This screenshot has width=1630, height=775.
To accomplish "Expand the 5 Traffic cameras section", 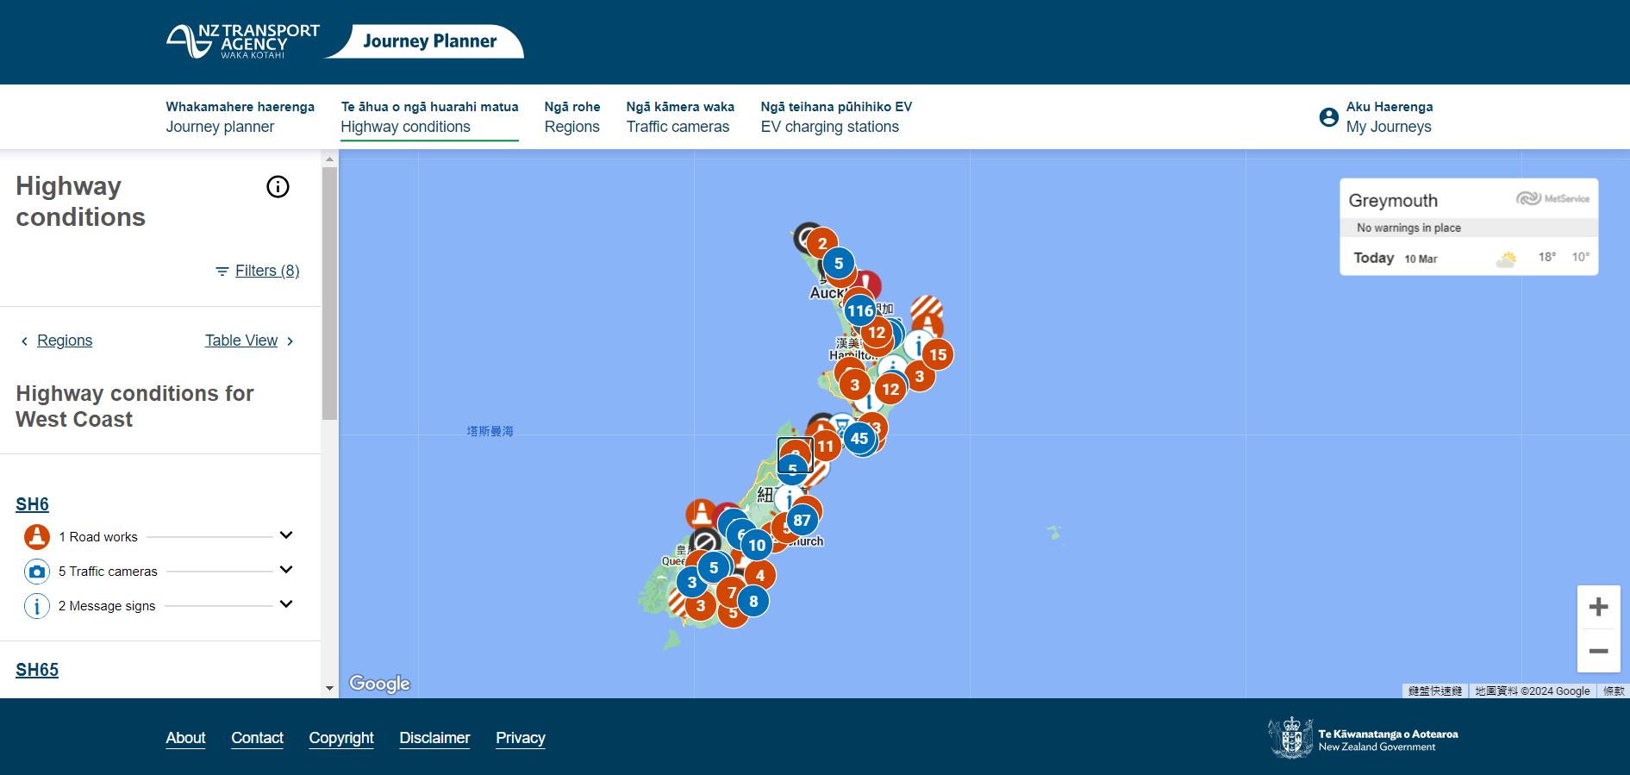I will tap(286, 570).
